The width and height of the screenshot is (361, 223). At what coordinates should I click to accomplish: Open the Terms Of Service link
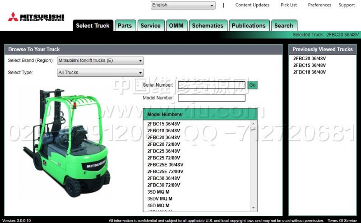pos(342,220)
